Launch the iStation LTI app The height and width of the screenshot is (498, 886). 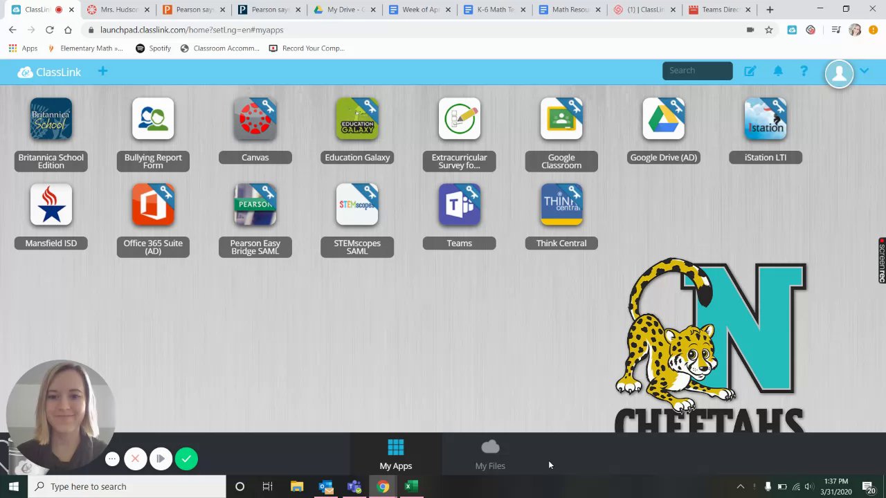click(x=766, y=119)
